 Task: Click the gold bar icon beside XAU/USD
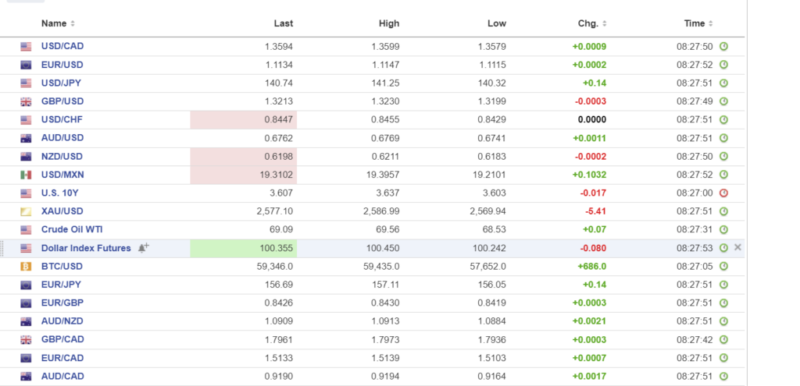[x=26, y=211]
